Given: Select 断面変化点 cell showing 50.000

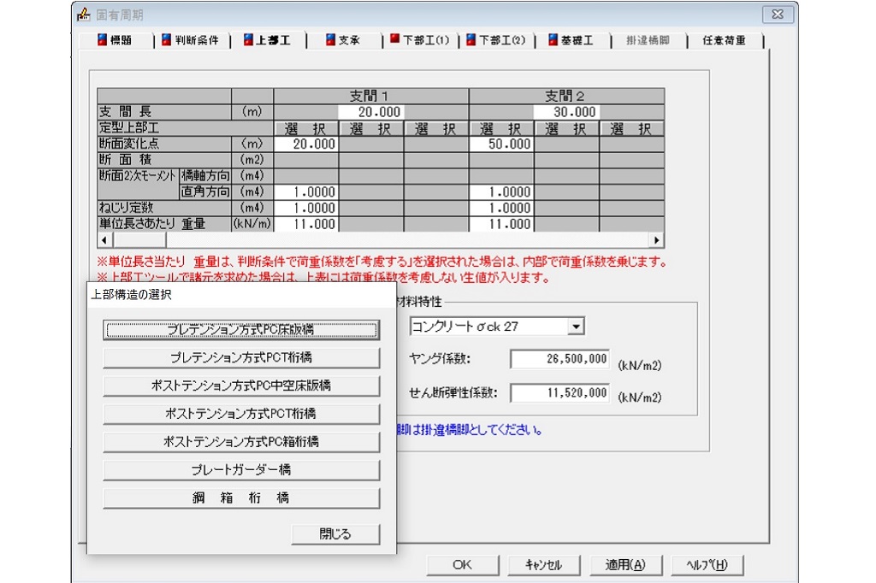Looking at the screenshot, I should (x=501, y=144).
